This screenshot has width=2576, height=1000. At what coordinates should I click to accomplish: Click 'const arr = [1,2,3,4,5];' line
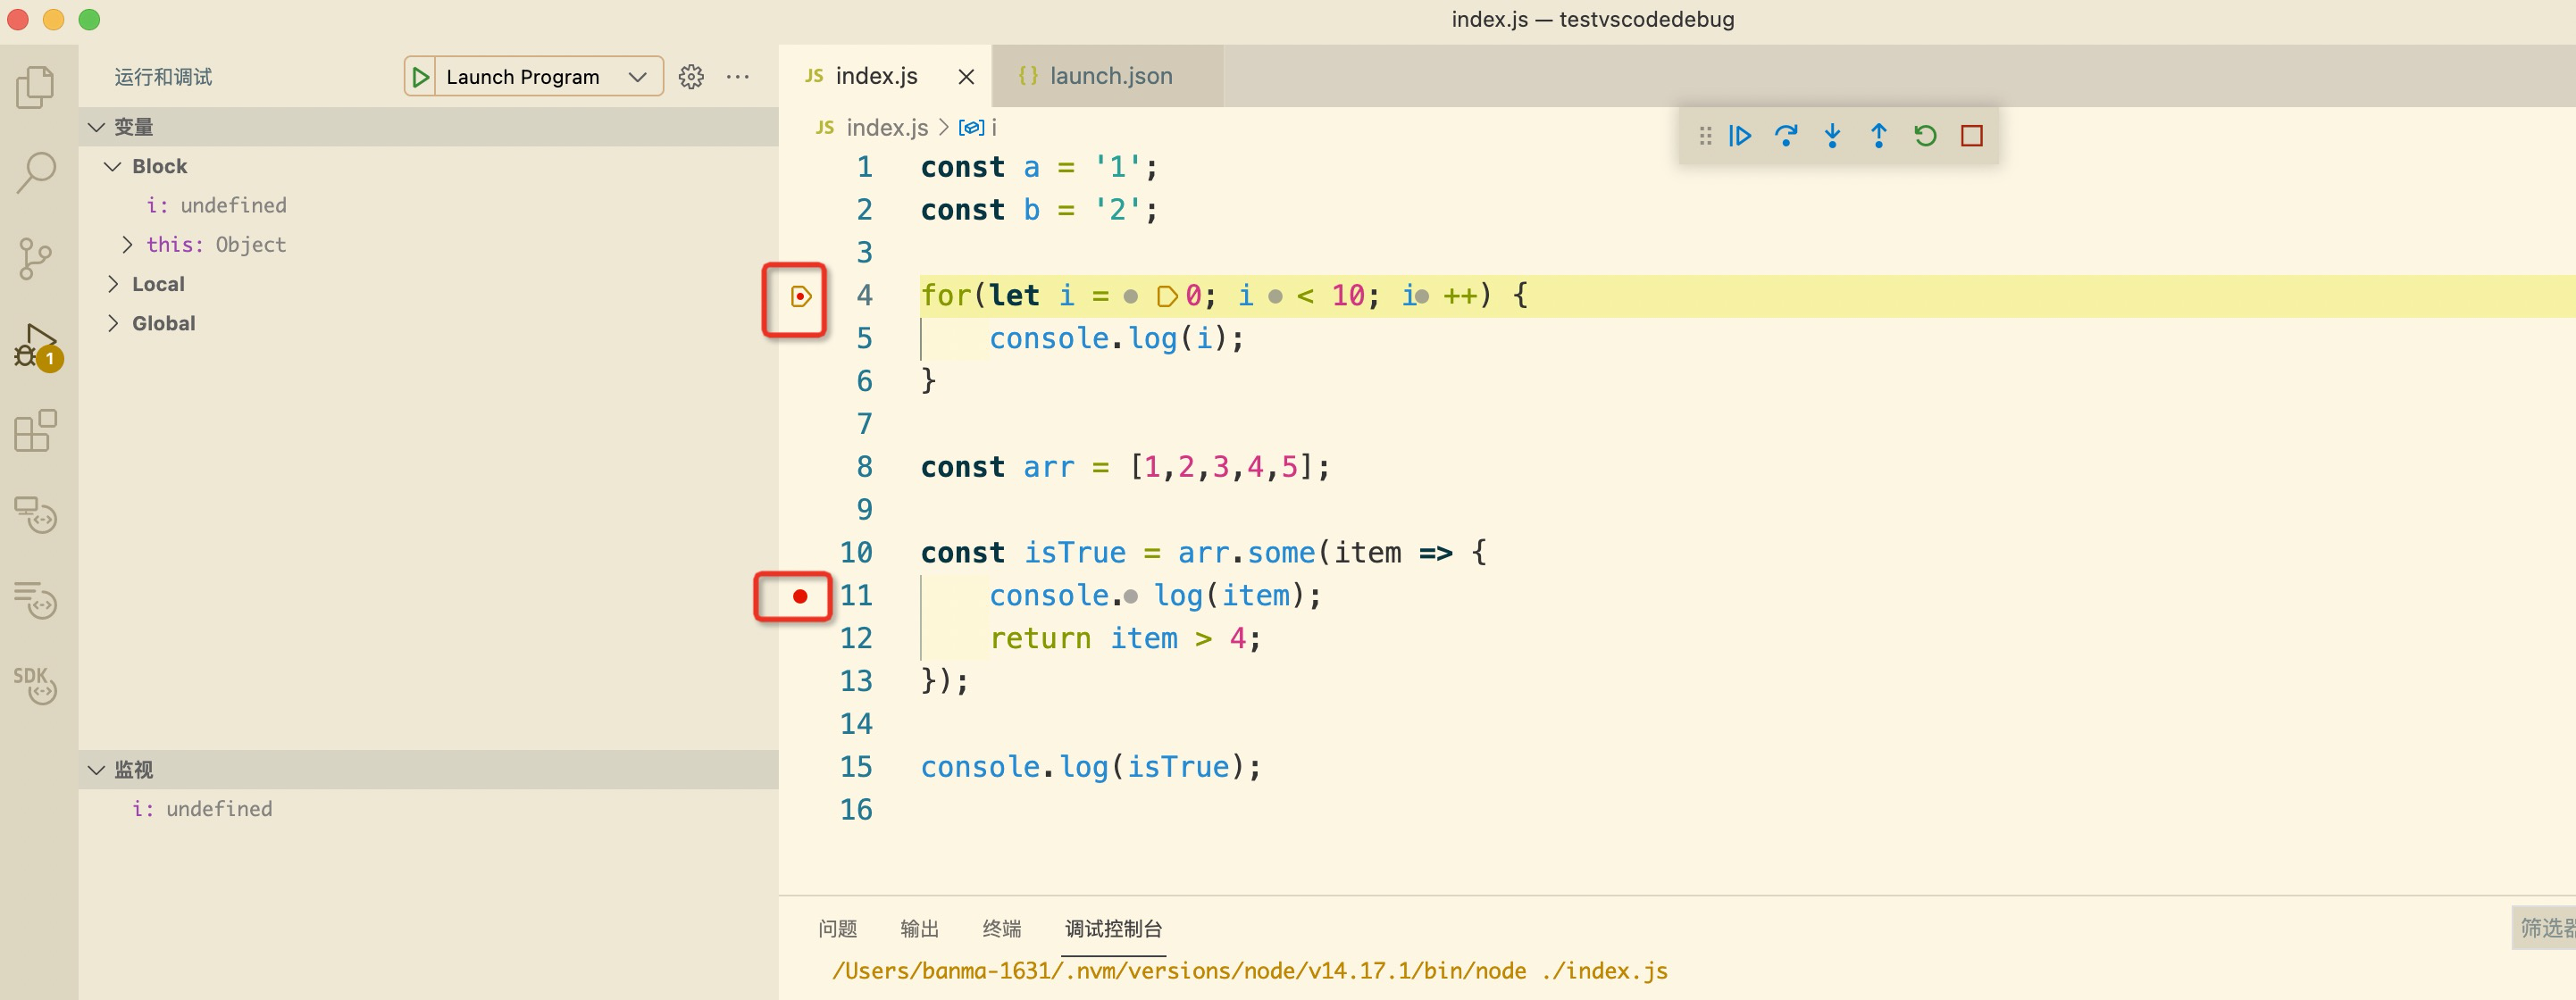click(1126, 467)
